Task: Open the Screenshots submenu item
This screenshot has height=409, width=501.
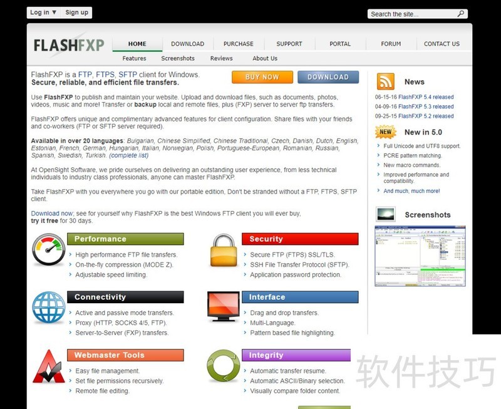Action: click(x=178, y=58)
